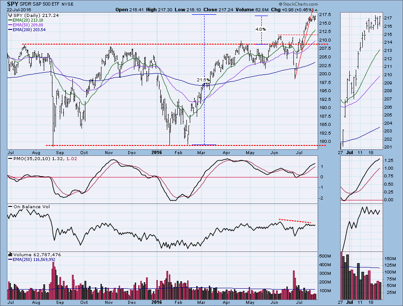
Task: Click the PMO(35,20,10) 1.32 label
Action: pyautogui.click(x=39, y=159)
